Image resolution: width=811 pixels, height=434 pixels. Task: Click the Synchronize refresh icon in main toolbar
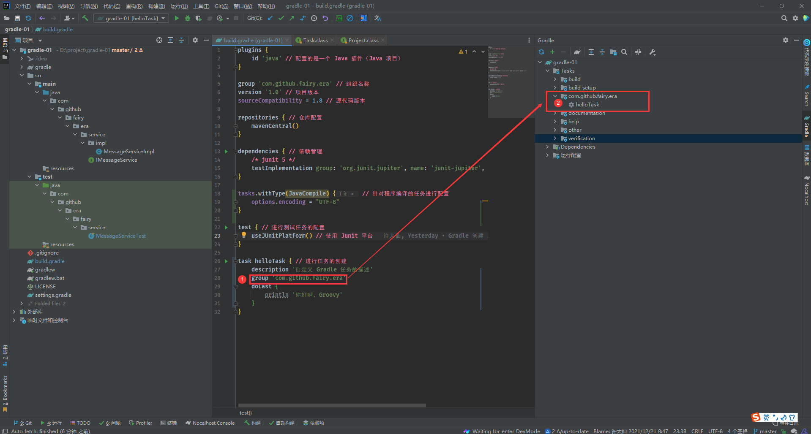pos(28,18)
